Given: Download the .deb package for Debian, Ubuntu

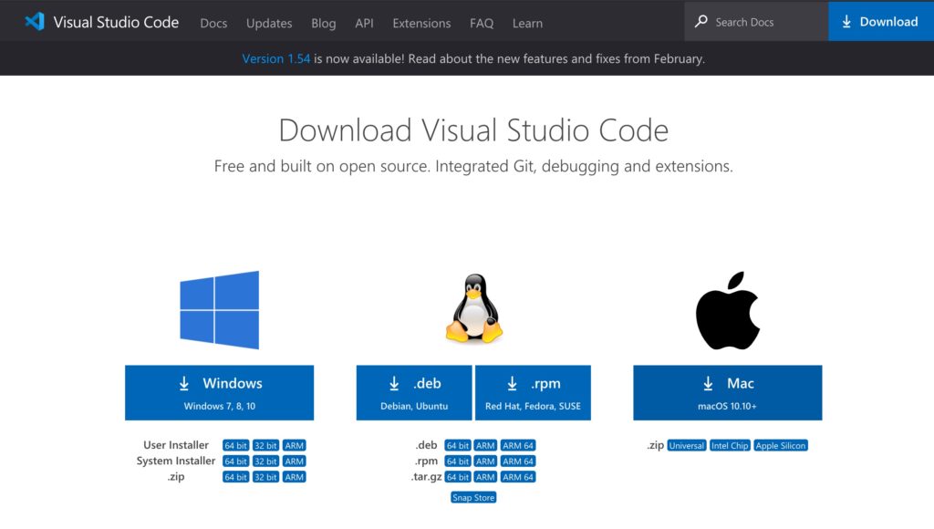Looking at the screenshot, I should tap(414, 392).
